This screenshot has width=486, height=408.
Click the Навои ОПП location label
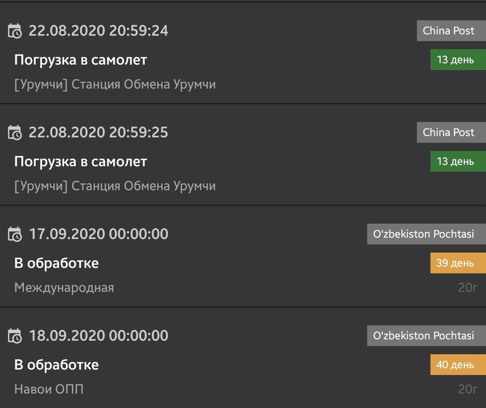pos(48,389)
